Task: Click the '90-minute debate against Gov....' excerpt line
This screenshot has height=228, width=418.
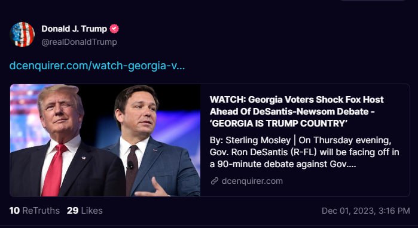Action: point(283,164)
